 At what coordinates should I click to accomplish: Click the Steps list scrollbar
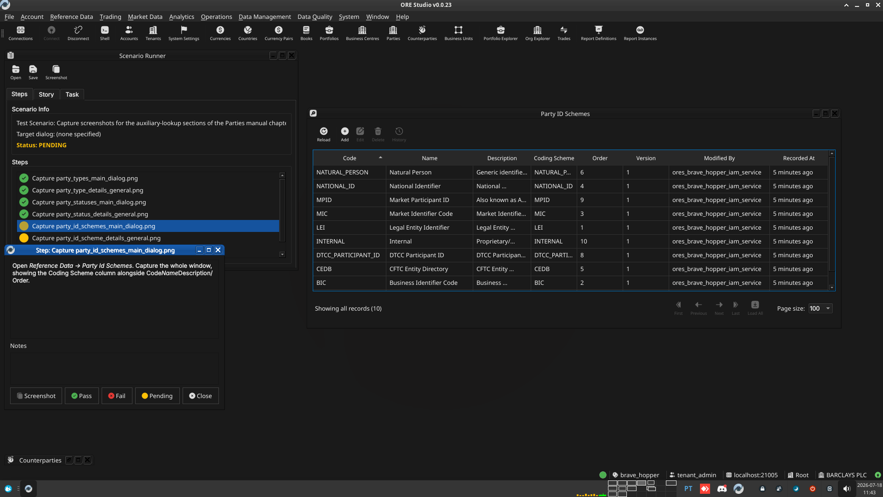(x=282, y=214)
